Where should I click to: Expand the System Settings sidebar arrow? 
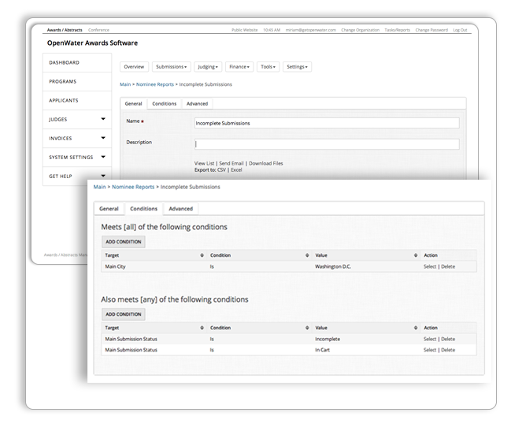[x=103, y=157]
